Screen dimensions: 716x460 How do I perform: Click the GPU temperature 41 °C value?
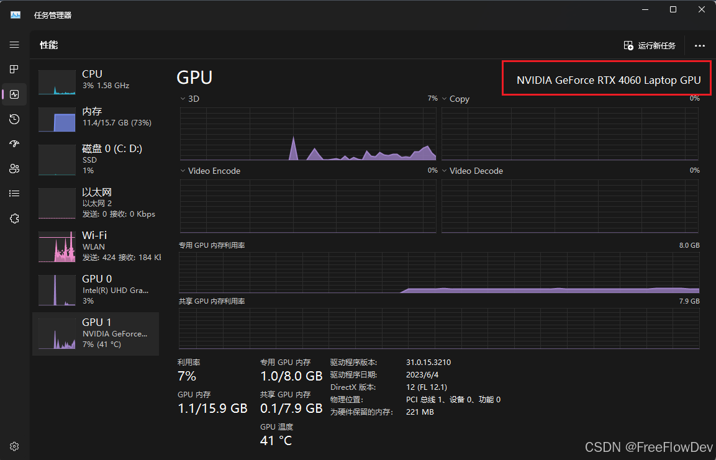click(276, 440)
